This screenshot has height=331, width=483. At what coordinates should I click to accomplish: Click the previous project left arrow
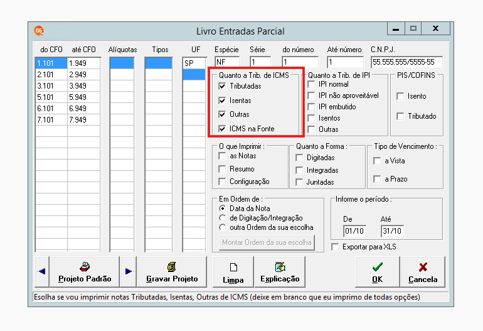click(x=42, y=271)
